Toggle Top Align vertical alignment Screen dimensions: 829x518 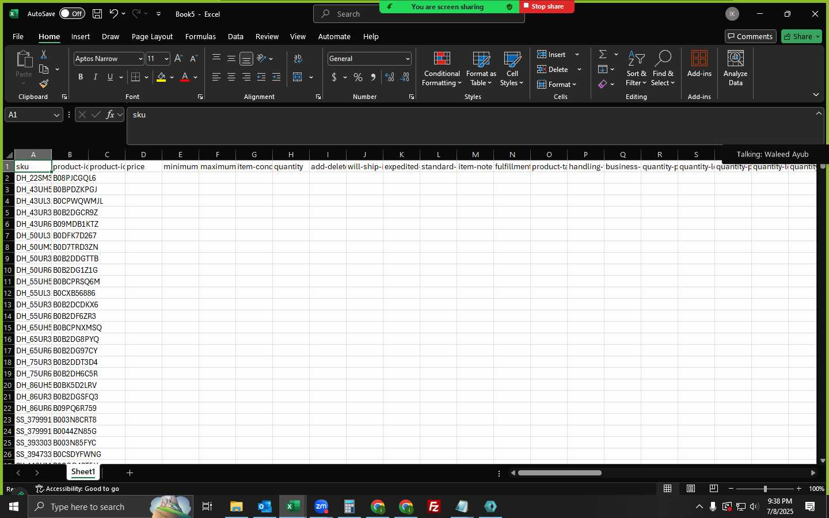pos(216,59)
